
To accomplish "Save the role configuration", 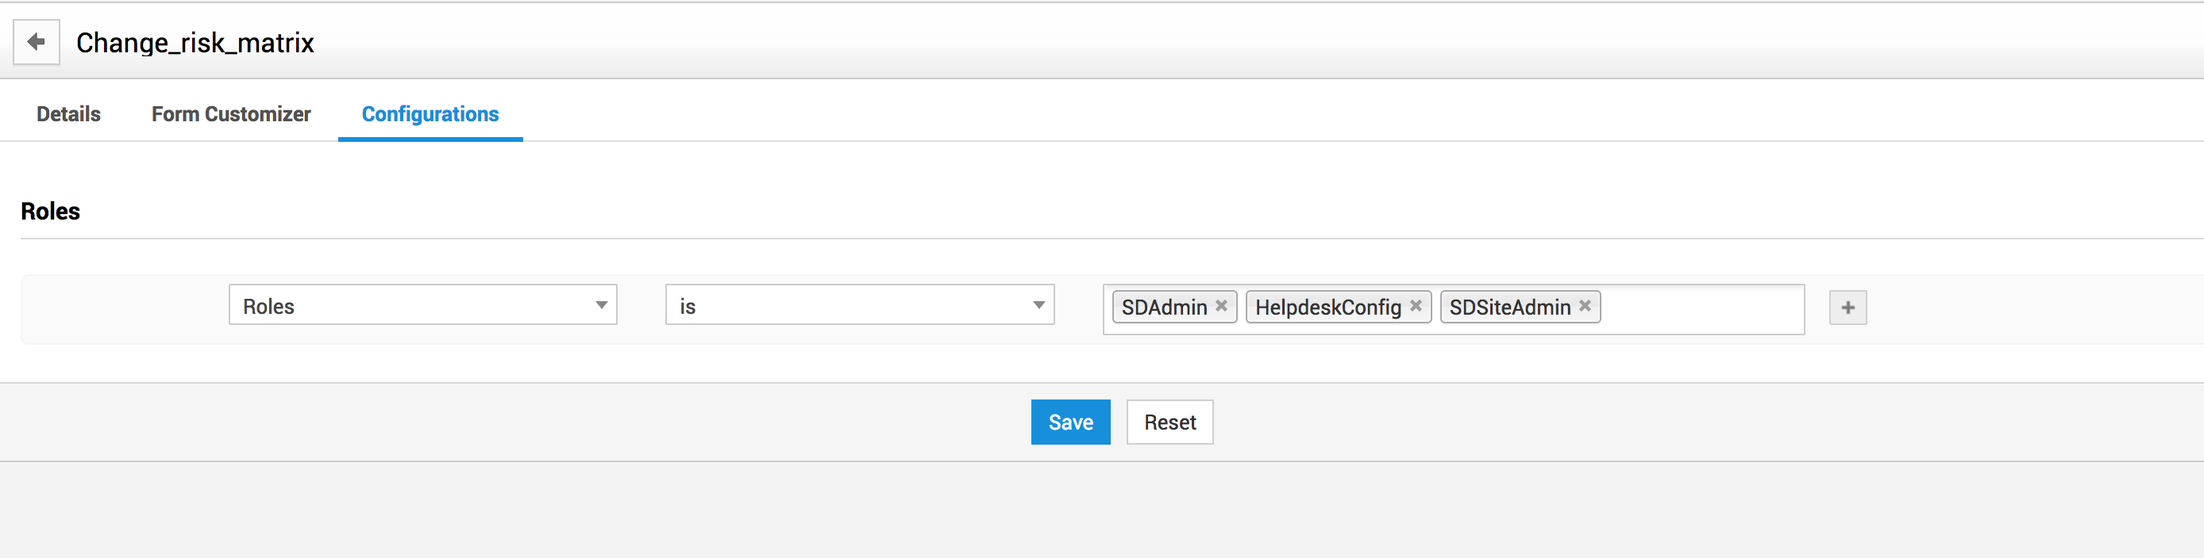I will [1069, 422].
